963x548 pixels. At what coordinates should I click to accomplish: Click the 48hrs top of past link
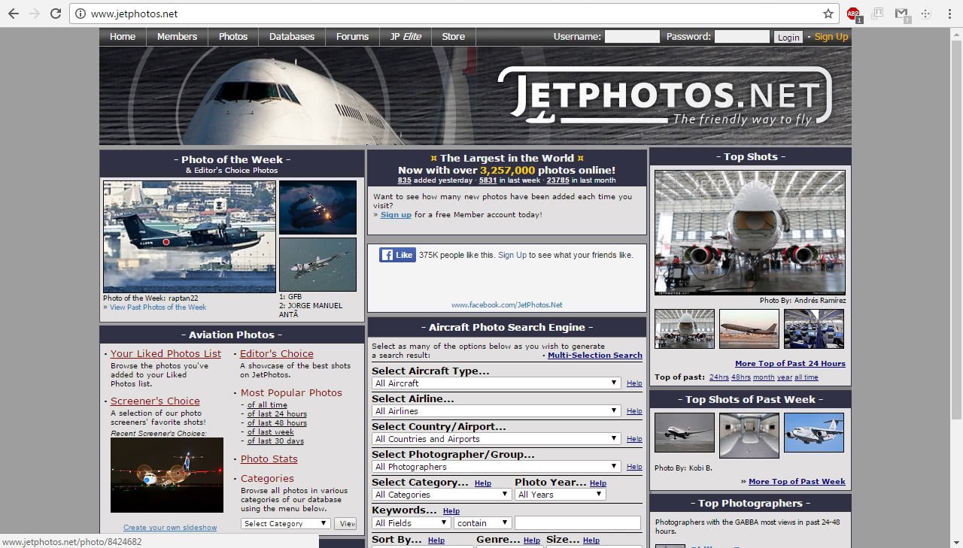pos(740,377)
